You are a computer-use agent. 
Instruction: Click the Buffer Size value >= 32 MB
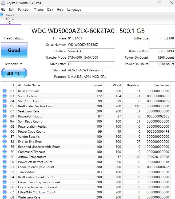click(162, 38)
